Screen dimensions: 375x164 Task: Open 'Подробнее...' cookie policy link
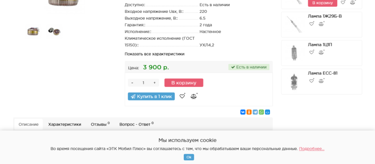pyautogui.click(x=312, y=149)
